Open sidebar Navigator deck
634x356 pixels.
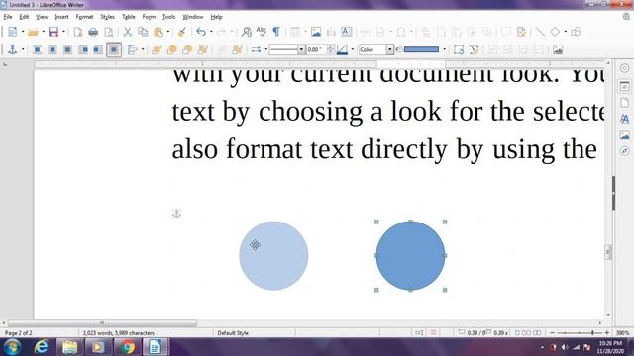tap(625, 151)
